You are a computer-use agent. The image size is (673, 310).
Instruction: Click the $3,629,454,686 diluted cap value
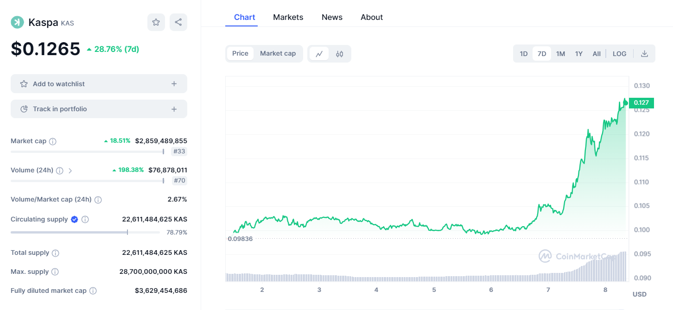tap(161, 291)
